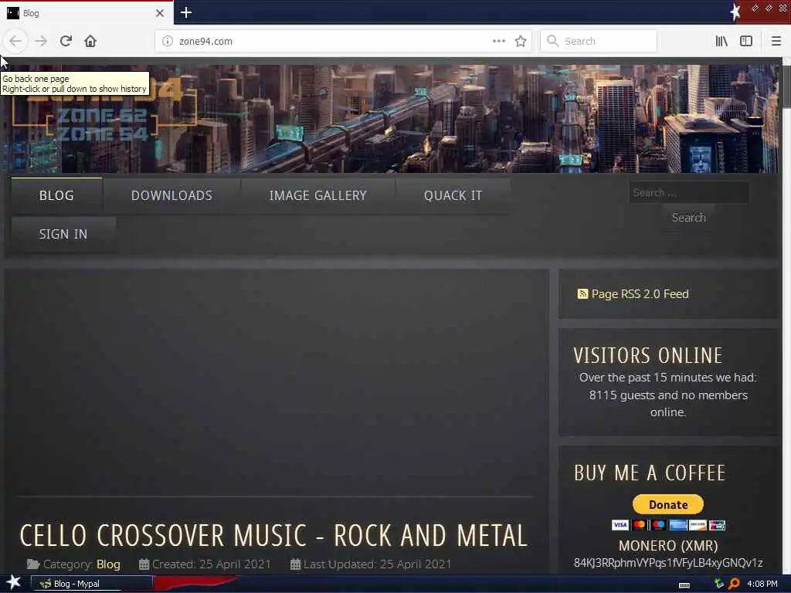Click the keyboard icon in system tray
This screenshot has width=791, height=593.
tap(684, 585)
